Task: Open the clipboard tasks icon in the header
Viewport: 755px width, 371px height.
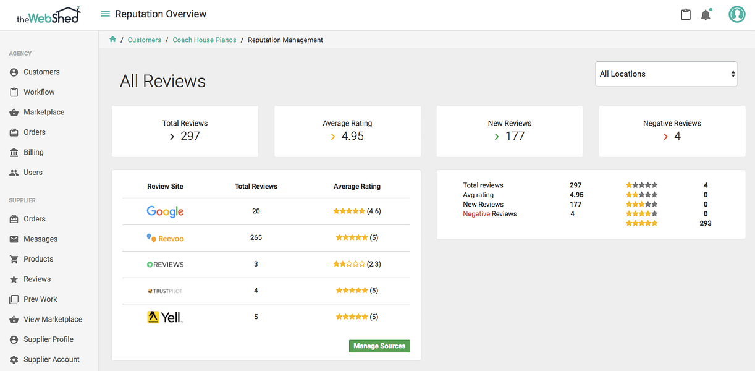Action: 685,14
